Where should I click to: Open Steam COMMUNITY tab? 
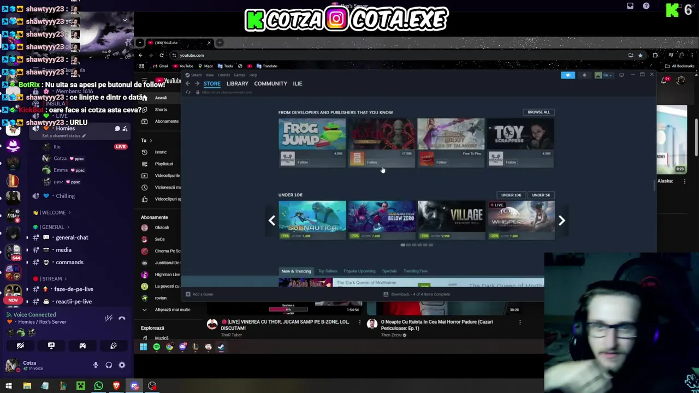pos(270,84)
